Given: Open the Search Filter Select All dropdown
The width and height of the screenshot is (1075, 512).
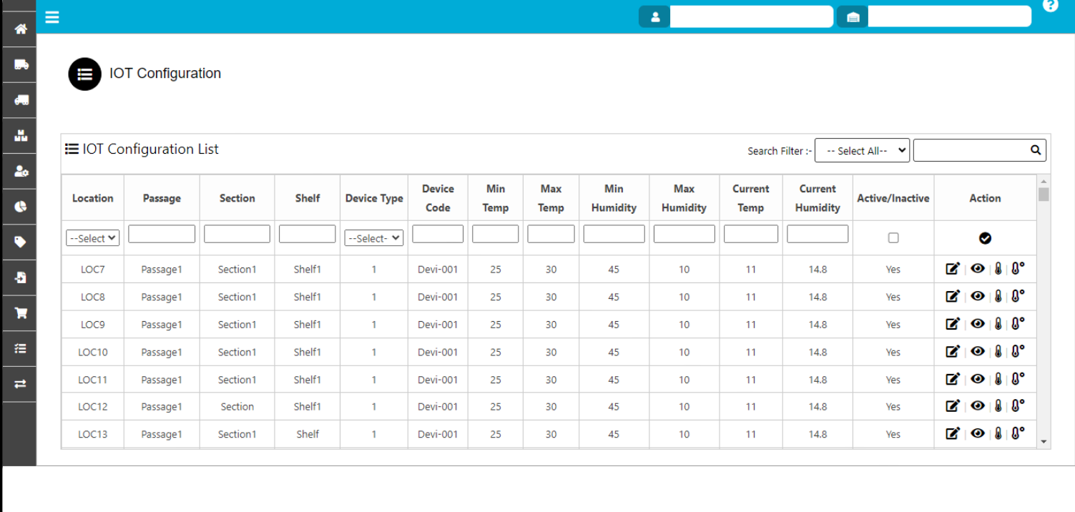Looking at the screenshot, I should (x=862, y=151).
